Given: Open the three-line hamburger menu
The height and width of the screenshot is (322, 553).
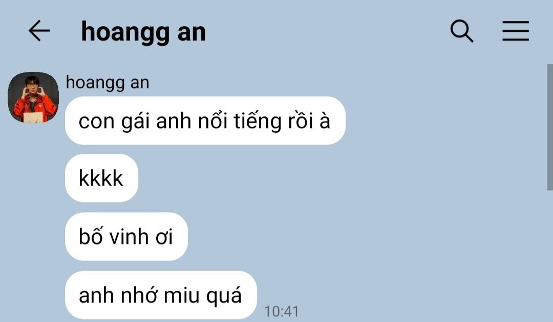Looking at the screenshot, I should point(516,31).
